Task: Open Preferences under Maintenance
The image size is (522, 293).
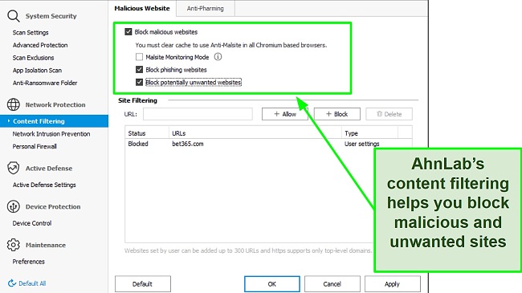Action: [29, 262]
